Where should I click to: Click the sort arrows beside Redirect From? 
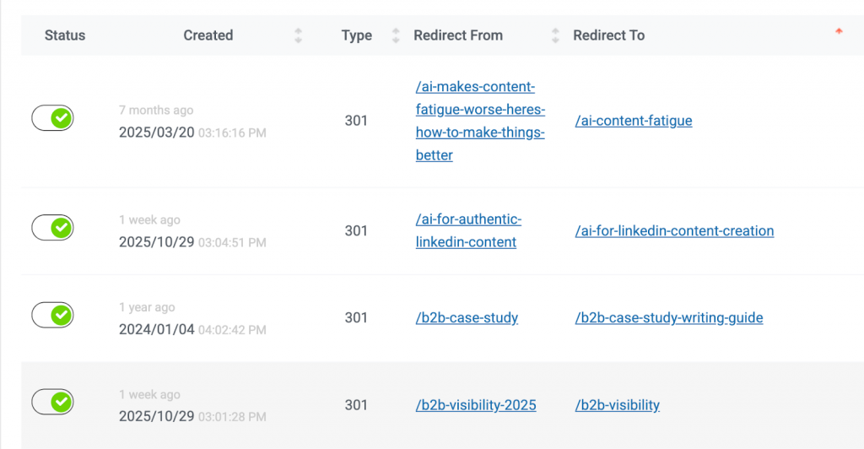pyautogui.click(x=555, y=35)
